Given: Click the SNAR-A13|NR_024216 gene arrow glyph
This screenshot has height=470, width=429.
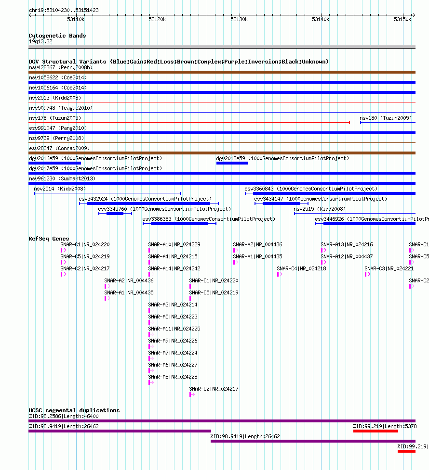Looking at the screenshot, I should click(323, 250).
